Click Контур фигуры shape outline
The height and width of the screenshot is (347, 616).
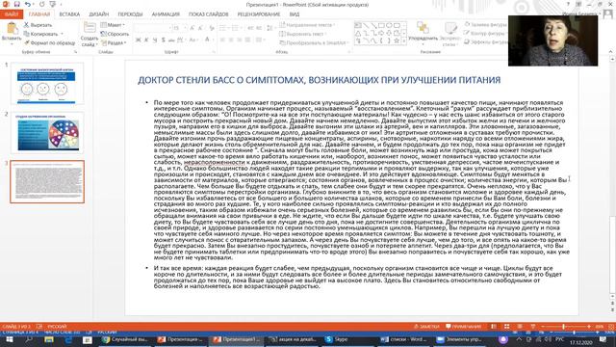tap(485, 33)
